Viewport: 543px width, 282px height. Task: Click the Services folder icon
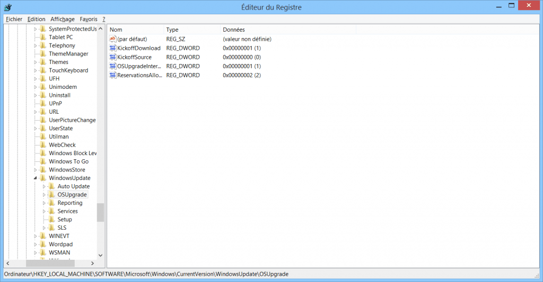pyautogui.click(x=51, y=211)
